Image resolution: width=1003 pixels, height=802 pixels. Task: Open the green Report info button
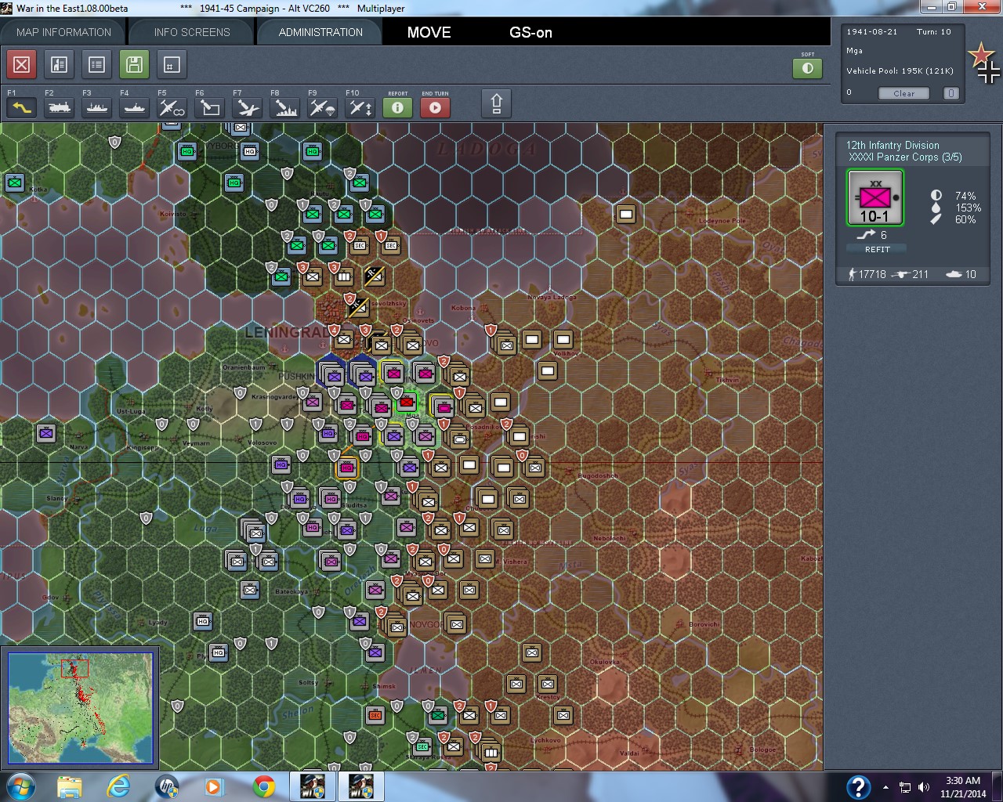(x=397, y=107)
